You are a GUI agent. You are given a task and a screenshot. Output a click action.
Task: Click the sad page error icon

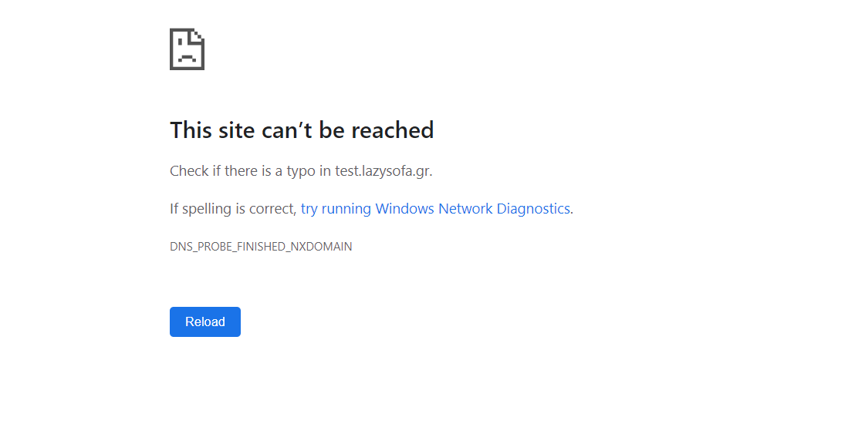pos(187,49)
